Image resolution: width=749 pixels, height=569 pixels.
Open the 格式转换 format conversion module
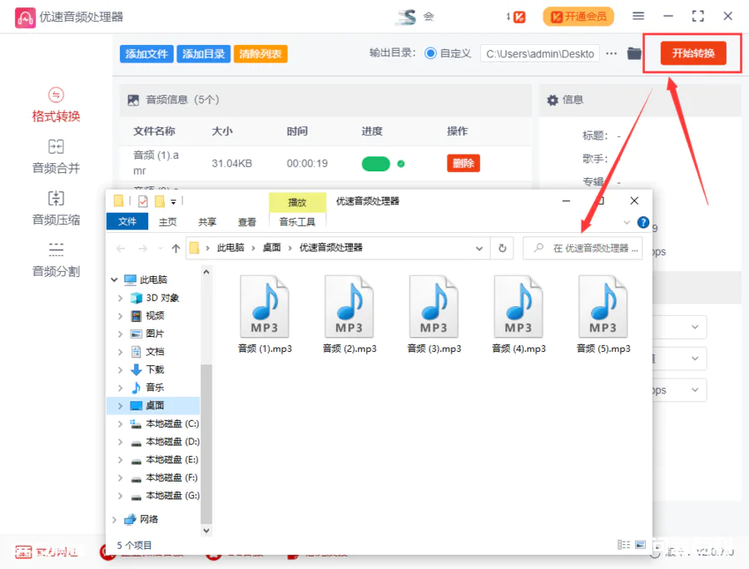[56, 105]
